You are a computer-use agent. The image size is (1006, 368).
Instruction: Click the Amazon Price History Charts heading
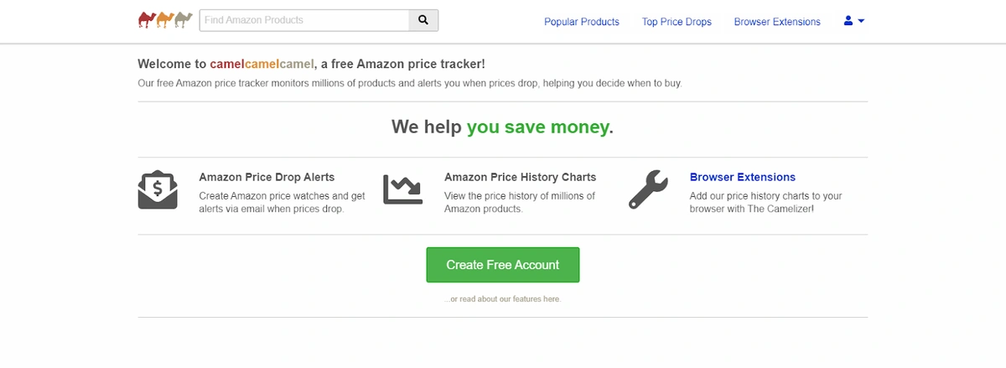521,177
